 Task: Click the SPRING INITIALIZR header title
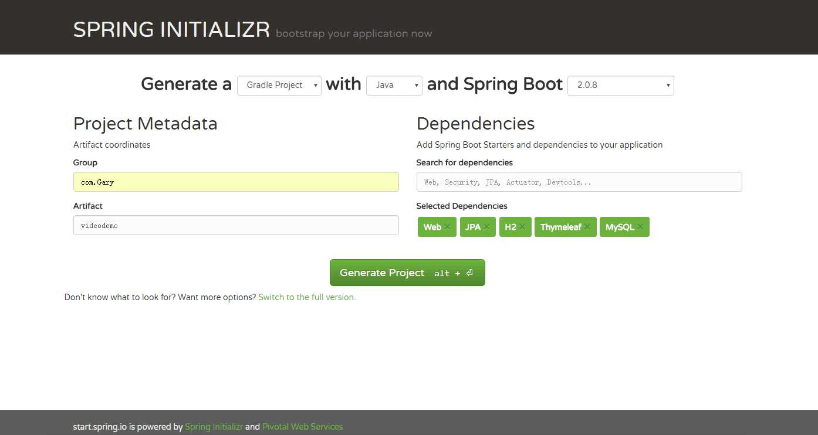click(171, 30)
